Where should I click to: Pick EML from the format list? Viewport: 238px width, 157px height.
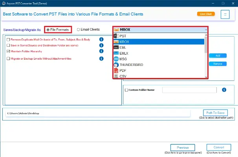click(x=159, y=47)
